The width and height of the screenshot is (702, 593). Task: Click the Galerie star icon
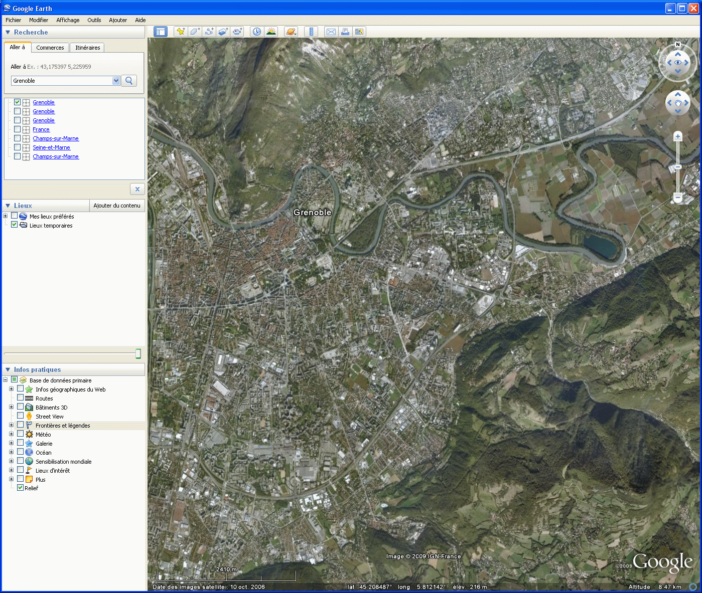[29, 444]
